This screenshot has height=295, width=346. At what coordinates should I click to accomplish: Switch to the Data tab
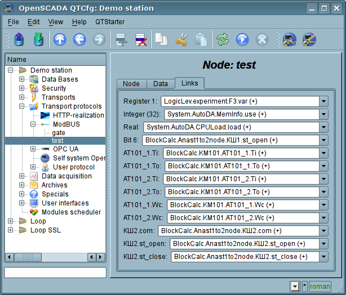(161, 84)
